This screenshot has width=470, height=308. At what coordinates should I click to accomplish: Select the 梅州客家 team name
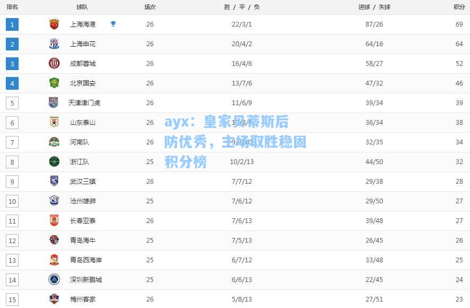83,299
